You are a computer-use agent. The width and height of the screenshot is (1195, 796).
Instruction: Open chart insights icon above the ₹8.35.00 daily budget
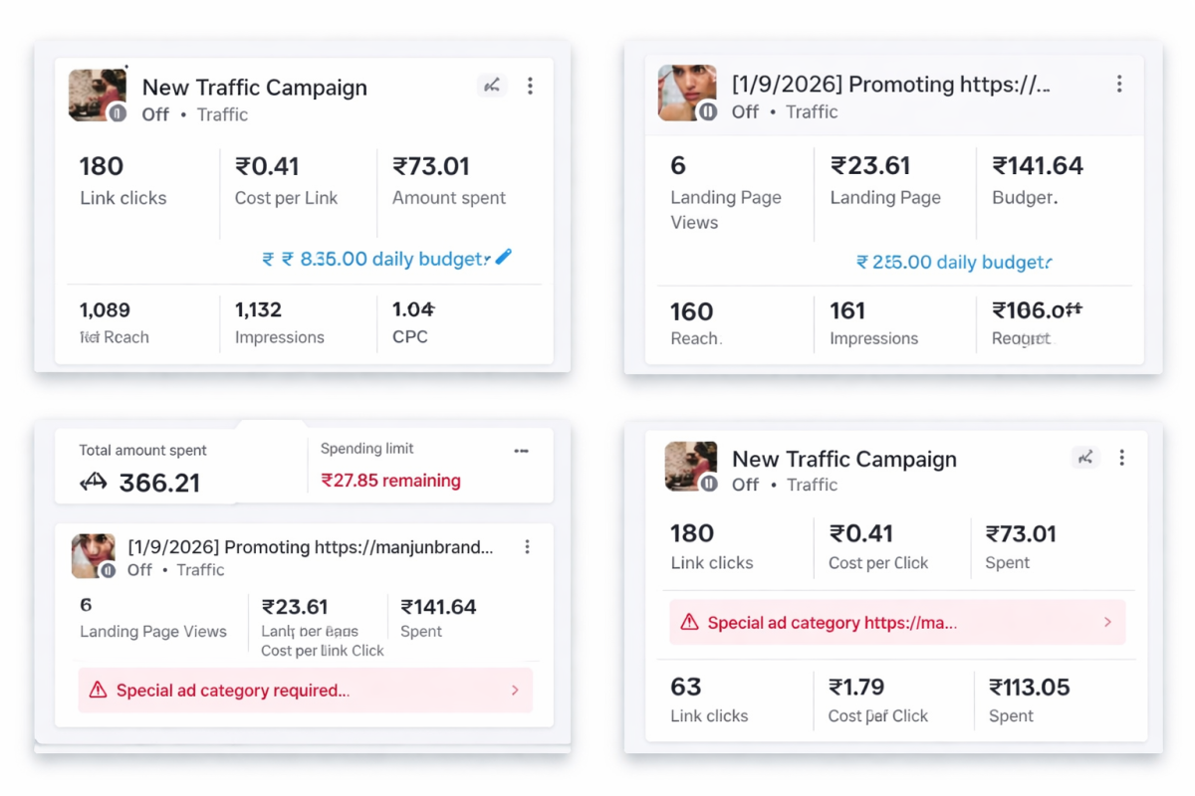[492, 86]
